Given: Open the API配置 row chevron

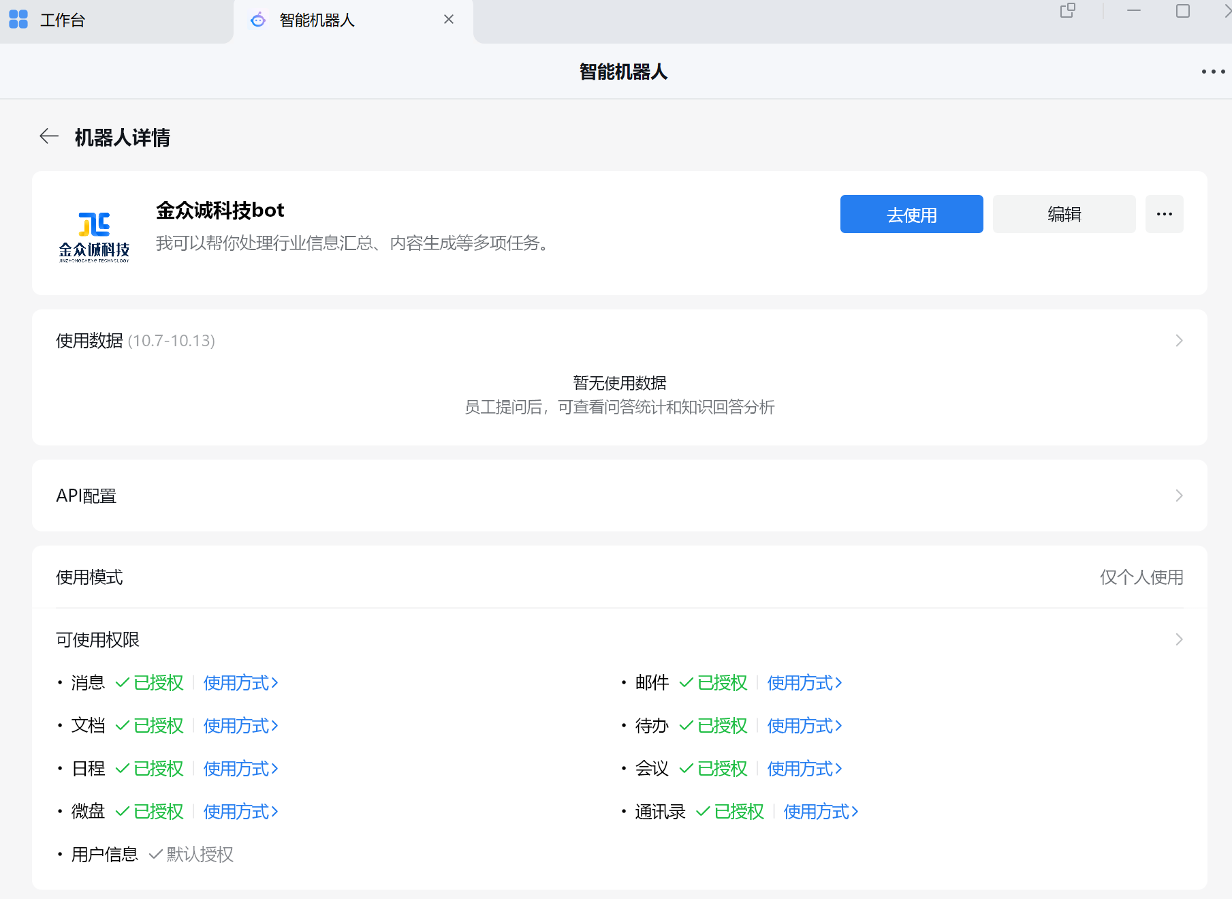Looking at the screenshot, I should click(1179, 496).
